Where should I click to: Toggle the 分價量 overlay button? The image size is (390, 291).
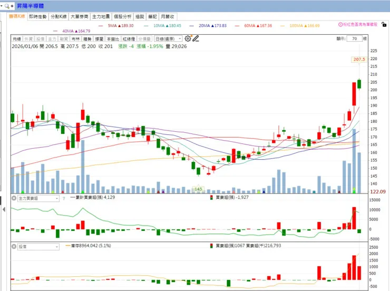pyautogui.click(x=144, y=39)
